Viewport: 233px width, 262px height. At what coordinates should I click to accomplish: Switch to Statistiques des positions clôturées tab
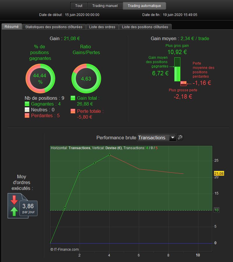[x=54, y=27]
